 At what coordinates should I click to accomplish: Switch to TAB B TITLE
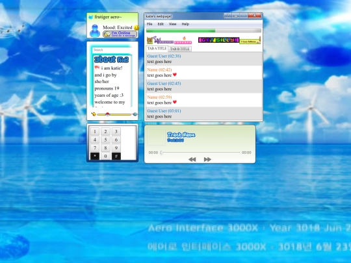[180, 49]
